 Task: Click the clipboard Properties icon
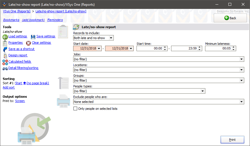click(5, 43)
